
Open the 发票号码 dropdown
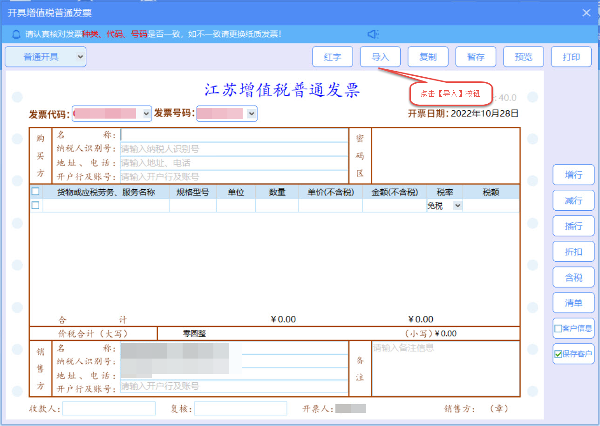(252, 113)
